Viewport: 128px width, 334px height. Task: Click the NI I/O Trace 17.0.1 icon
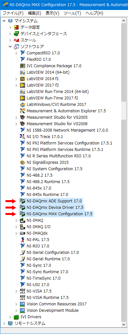point(23,136)
